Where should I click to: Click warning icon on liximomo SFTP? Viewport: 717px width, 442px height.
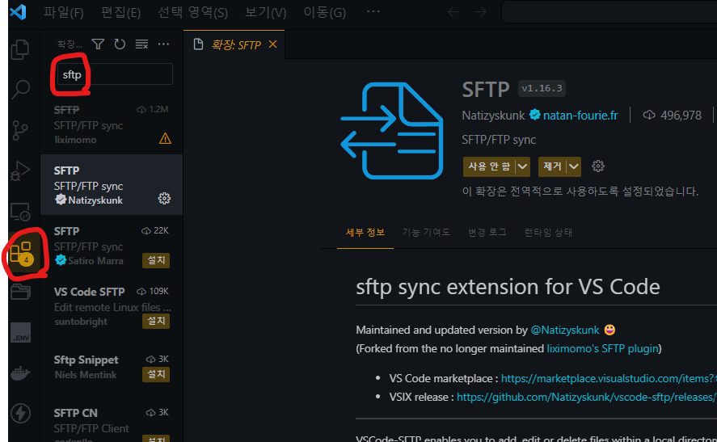click(165, 138)
